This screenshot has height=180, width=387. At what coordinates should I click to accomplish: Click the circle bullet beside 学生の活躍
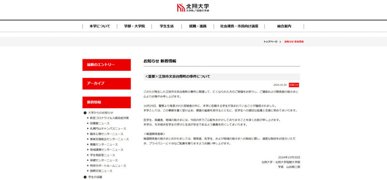click(x=85, y=177)
